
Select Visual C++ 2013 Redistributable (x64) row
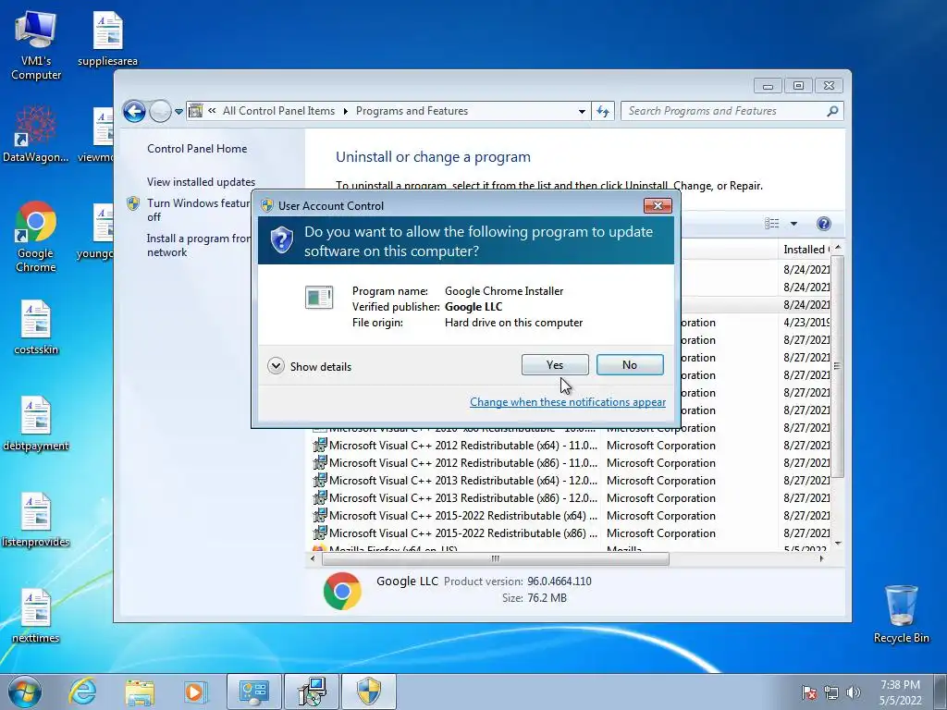pos(572,481)
